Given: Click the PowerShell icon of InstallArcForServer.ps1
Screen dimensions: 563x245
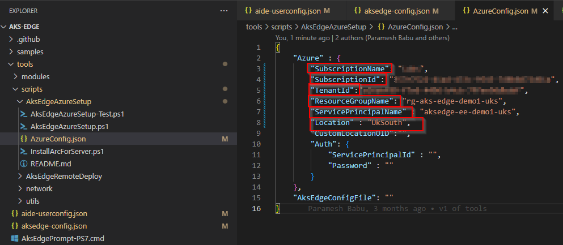Looking at the screenshot, I should point(24,152).
